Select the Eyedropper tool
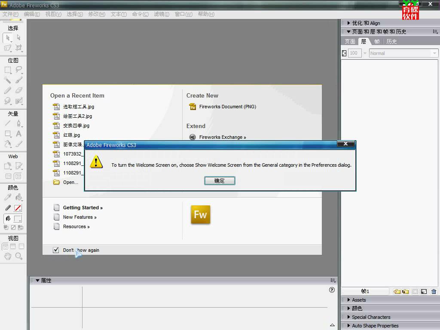The width and height of the screenshot is (440, 330). pyautogui.click(x=8, y=197)
